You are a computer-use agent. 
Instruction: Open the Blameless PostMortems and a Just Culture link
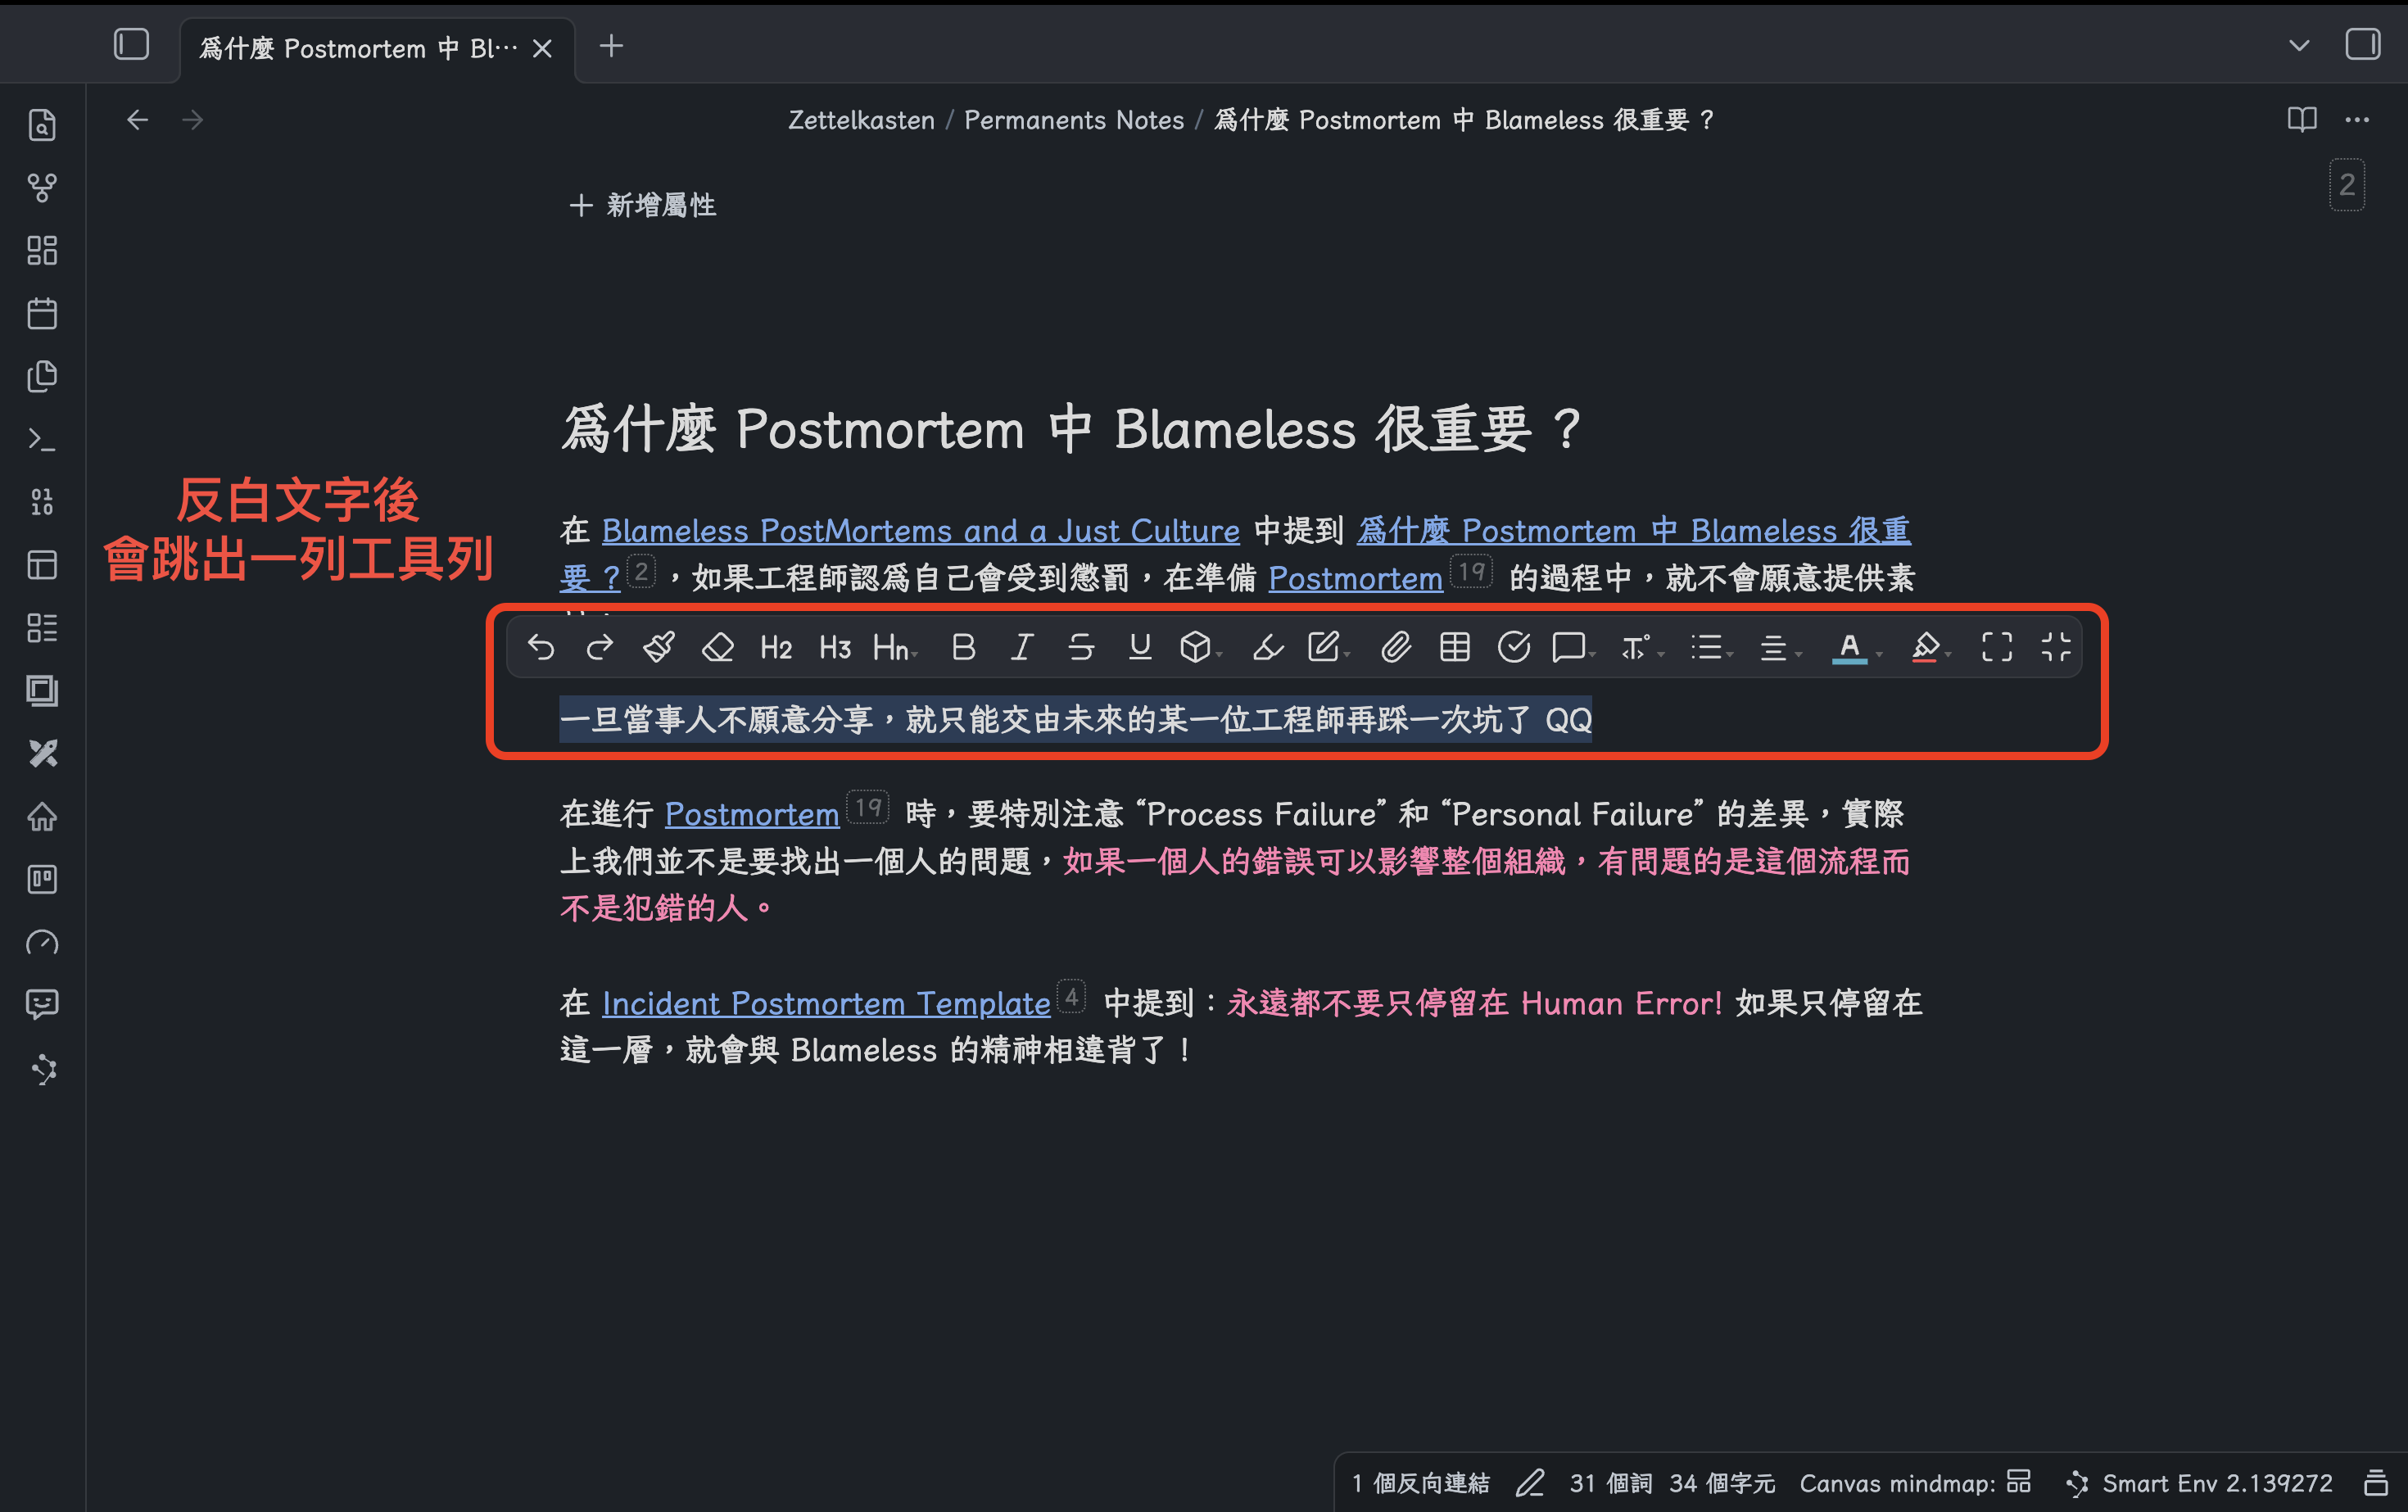920,530
